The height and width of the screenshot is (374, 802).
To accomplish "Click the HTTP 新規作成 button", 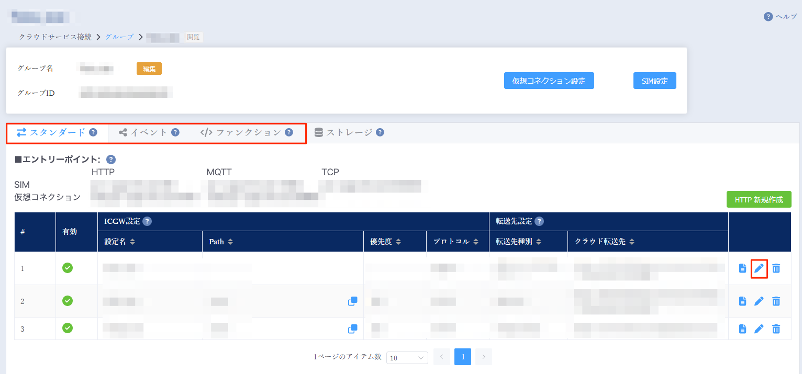I will (x=759, y=199).
